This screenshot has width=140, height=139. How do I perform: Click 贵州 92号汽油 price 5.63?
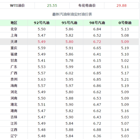(42, 79)
